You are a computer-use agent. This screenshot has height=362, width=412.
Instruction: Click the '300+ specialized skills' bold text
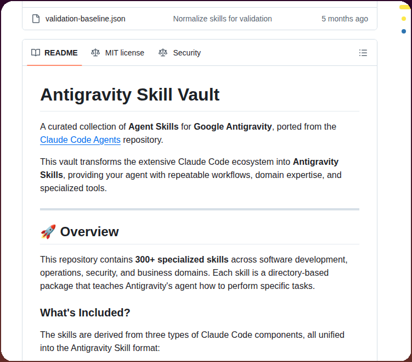182,259
